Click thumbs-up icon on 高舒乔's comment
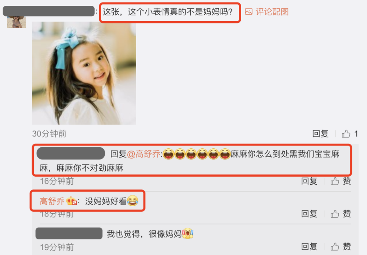Viewport: 367px width, 255px height. point(335,214)
